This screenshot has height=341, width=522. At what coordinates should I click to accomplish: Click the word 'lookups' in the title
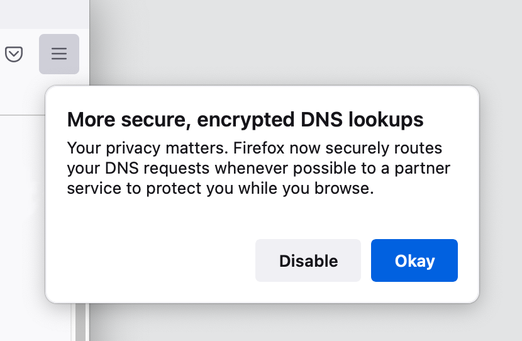click(386, 120)
